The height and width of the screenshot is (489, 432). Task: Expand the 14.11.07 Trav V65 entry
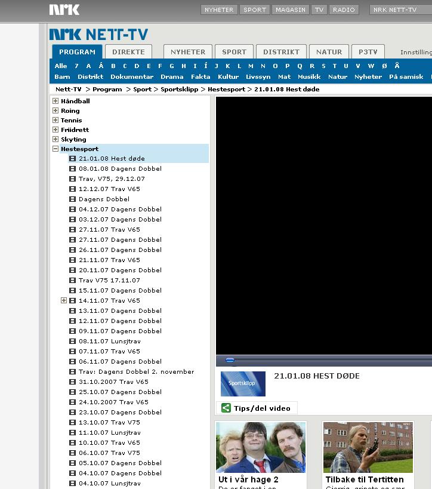[64, 301]
